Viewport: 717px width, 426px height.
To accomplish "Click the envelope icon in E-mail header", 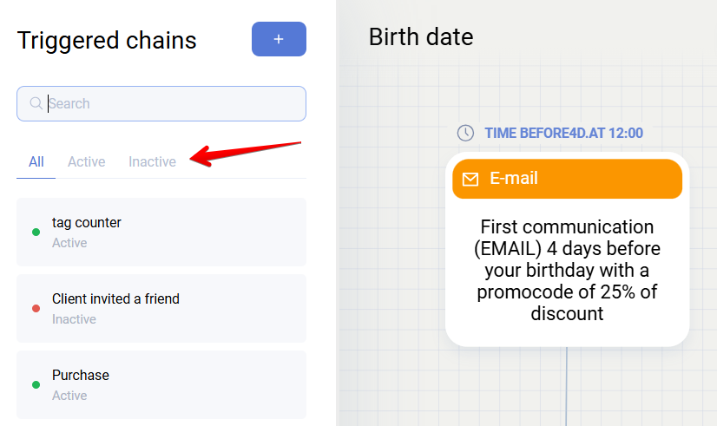I will click(x=470, y=179).
